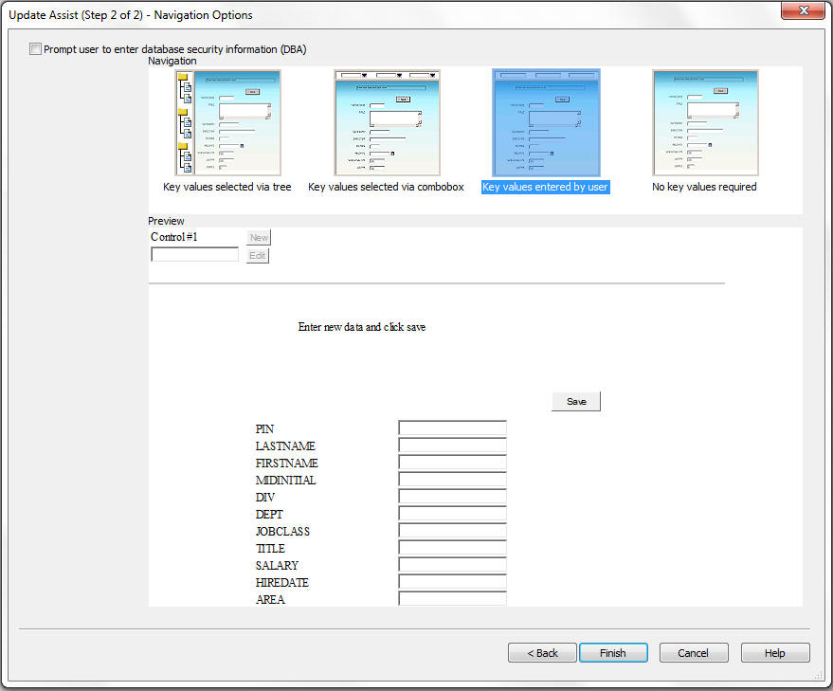Pick the highlighted user-entered key values thumbnail

[x=545, y=123]
